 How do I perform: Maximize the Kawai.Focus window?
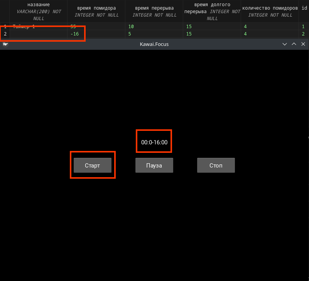click(294, 44)
